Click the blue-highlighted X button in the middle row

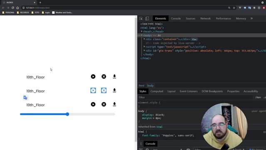point(104,90)
